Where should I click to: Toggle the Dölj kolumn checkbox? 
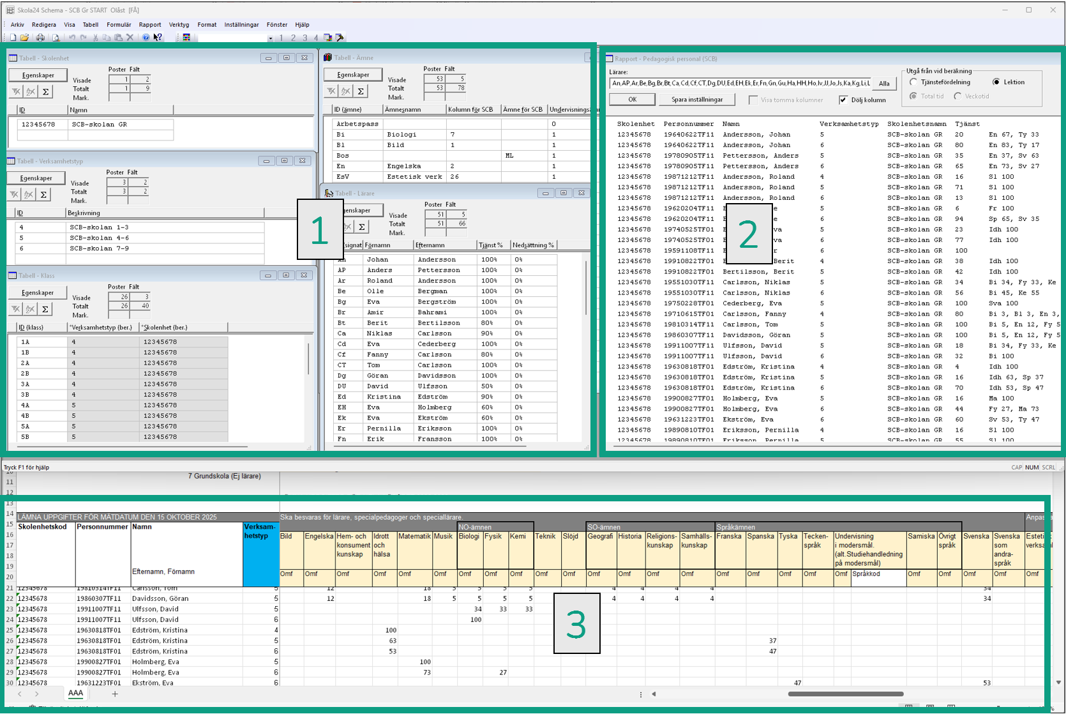pos(843,100)
